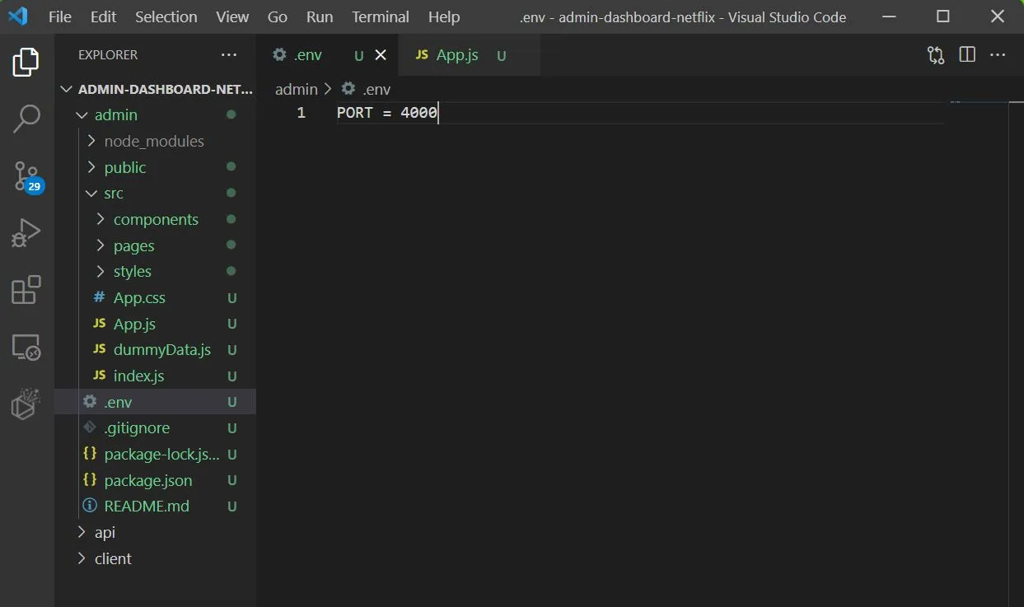Image resolution: width=1024 pixels, height=607 pixels.
Task: Open Source Control view with 29 badge
Action: tap(26, 176)
